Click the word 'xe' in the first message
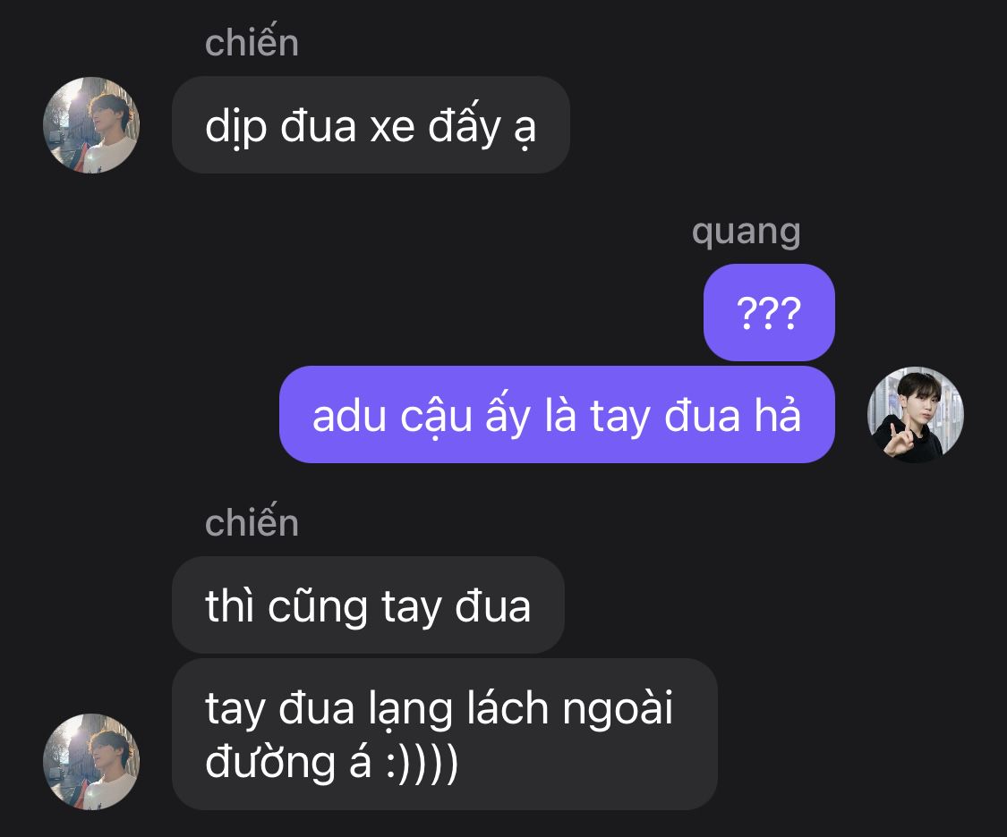 coord(392,127)
